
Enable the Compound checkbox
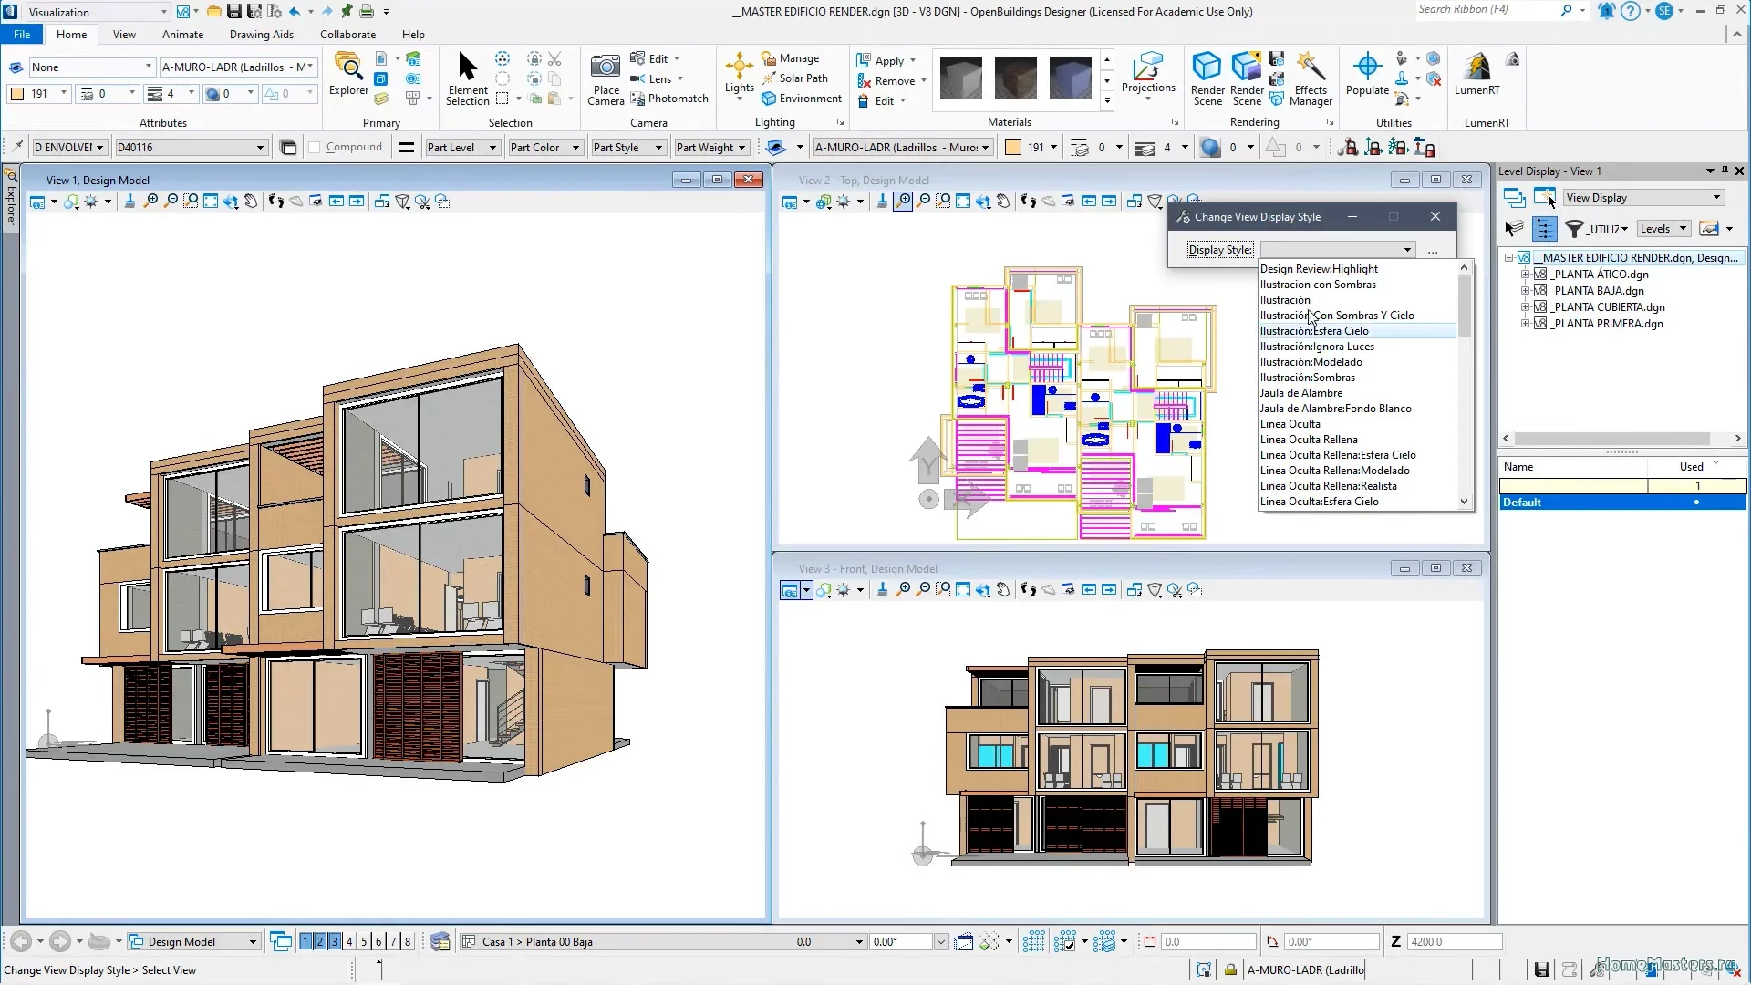[315, 147]
